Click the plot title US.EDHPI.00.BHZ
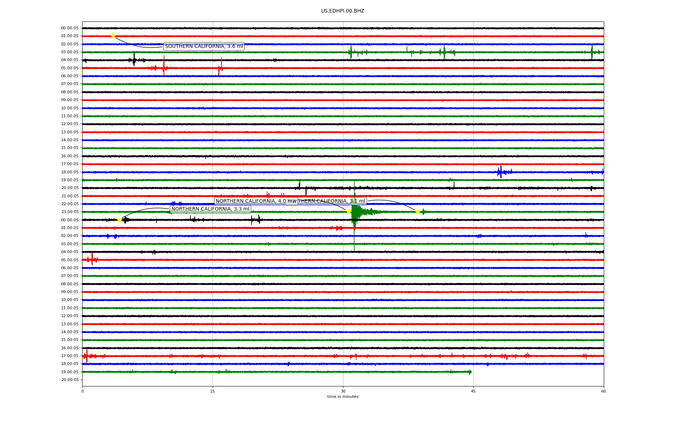686x429 pixels. click(x=343, y=11)
